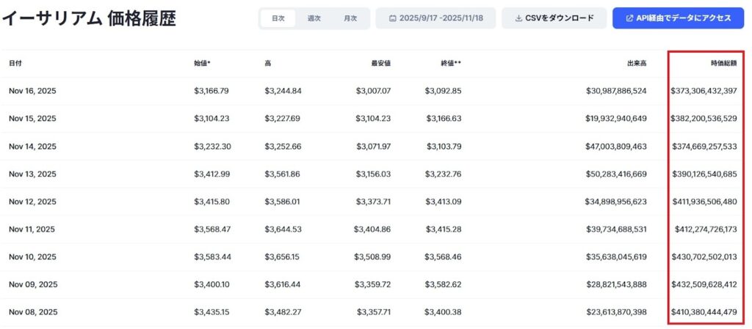Click low price $3,007.07

coord(373,90)
